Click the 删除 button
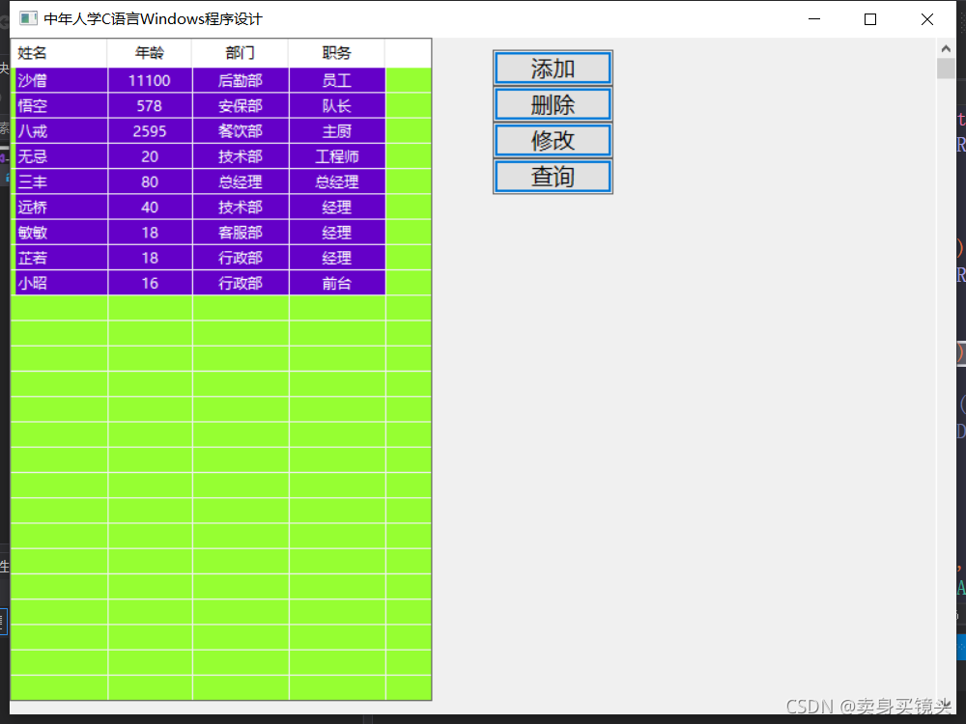This screenshot has width=966, height=724. click(x=553, y=104)
